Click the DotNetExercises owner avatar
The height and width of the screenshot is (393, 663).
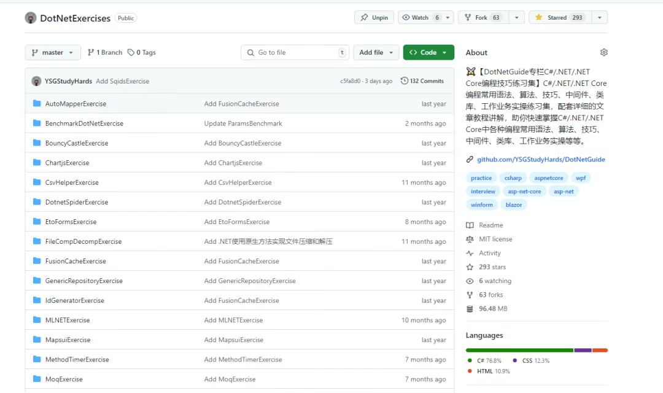[31, 18]
